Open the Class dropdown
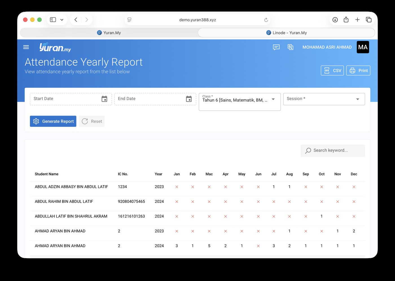This screenshot has width=395, height=281. [x=240, y=102]
